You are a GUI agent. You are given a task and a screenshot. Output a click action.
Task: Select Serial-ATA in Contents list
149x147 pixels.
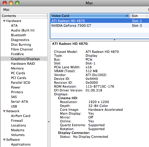tap(20, 102)
